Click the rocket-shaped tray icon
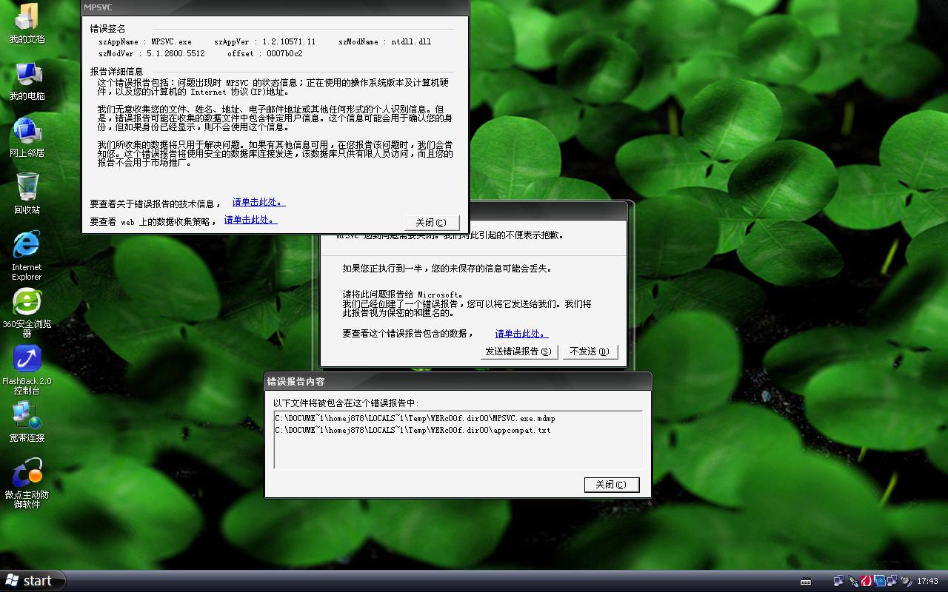Screen dimensions: 948x592 pos(853,581)
